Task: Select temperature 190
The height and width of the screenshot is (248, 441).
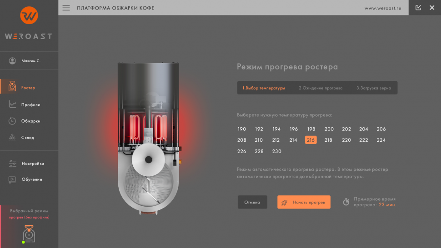Action: [241, 129]
